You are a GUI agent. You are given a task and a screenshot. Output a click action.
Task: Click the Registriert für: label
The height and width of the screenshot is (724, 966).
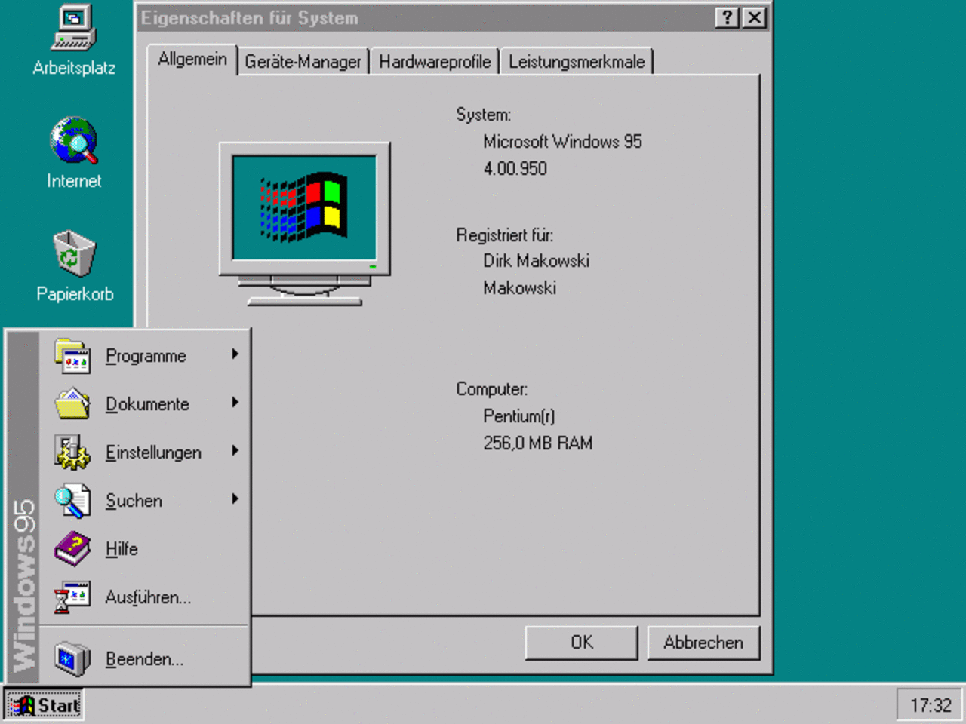pos(504,235)
